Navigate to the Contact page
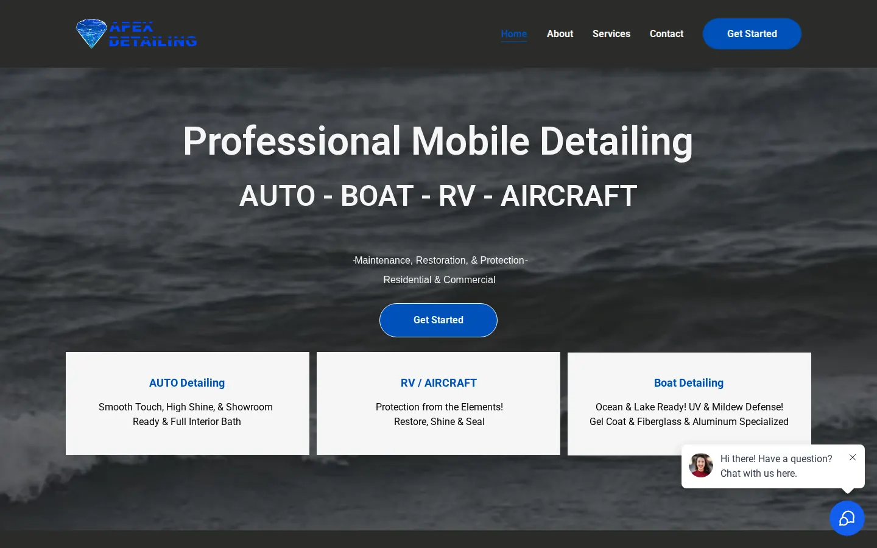877x548 pixels. pyautogui.click(x=666, y=34)
